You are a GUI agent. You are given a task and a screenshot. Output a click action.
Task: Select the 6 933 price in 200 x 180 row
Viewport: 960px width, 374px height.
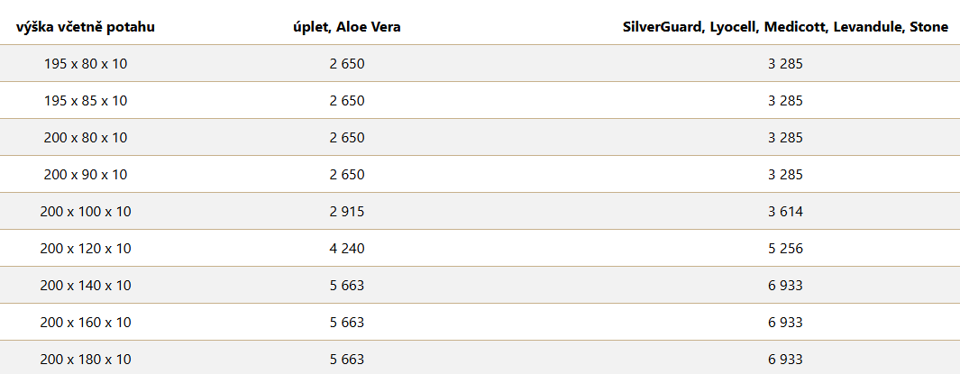pyautogui.click(x=785, y=360)
